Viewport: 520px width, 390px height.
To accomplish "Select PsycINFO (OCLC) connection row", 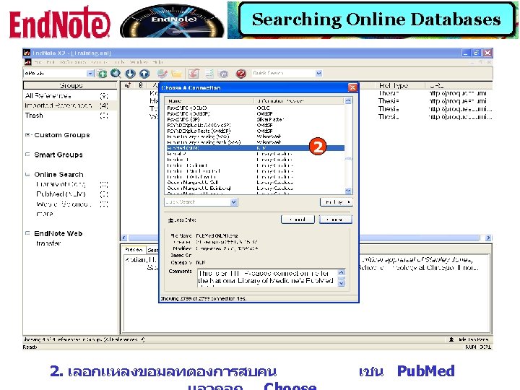I will [256, 108].
